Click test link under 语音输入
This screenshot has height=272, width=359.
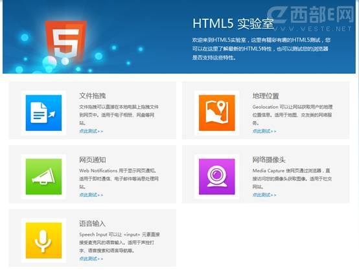[91, 259]
